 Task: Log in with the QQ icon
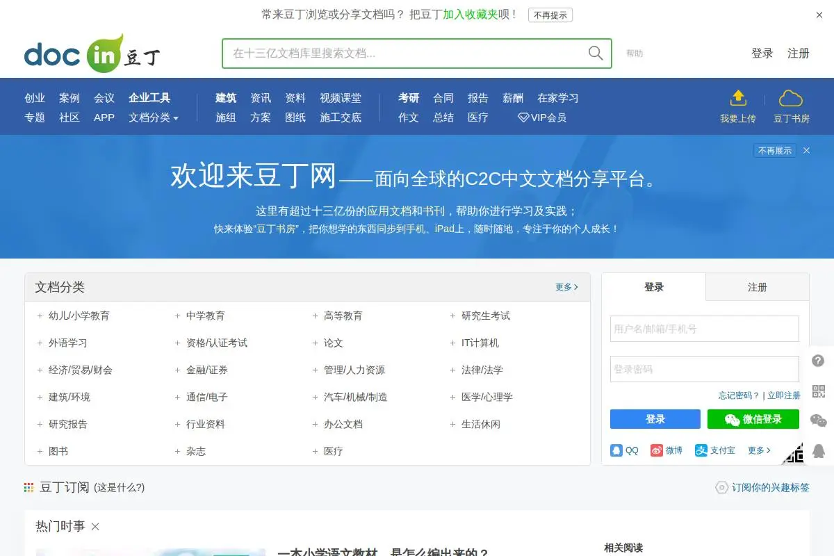[x=616, y=450]
